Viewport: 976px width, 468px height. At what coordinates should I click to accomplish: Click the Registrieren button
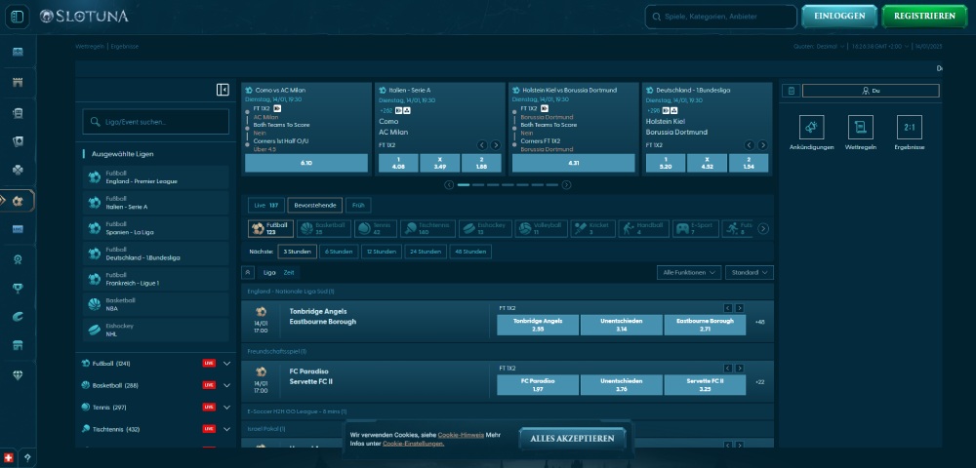click(x=923, y=17)
